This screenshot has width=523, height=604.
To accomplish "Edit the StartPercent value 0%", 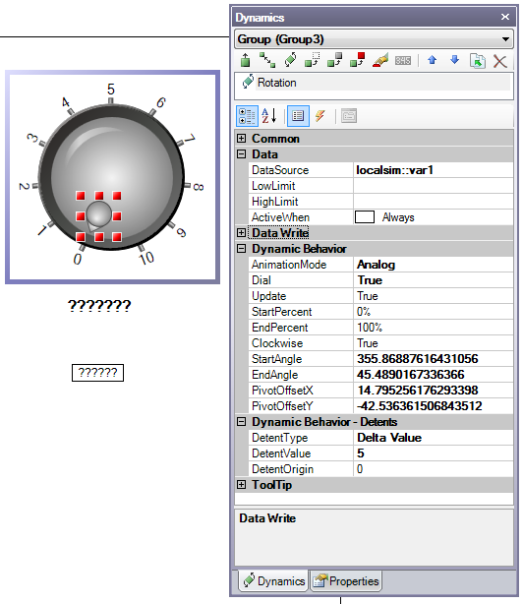I will click(x=433, y=312).
